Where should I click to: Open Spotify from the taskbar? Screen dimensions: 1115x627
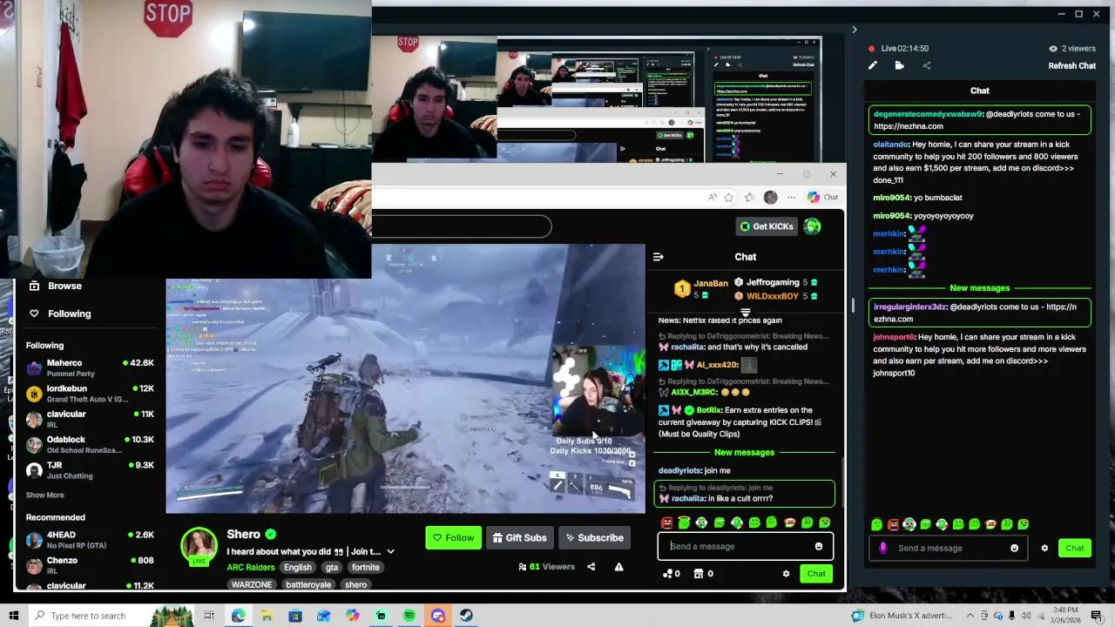coord(409,616)
